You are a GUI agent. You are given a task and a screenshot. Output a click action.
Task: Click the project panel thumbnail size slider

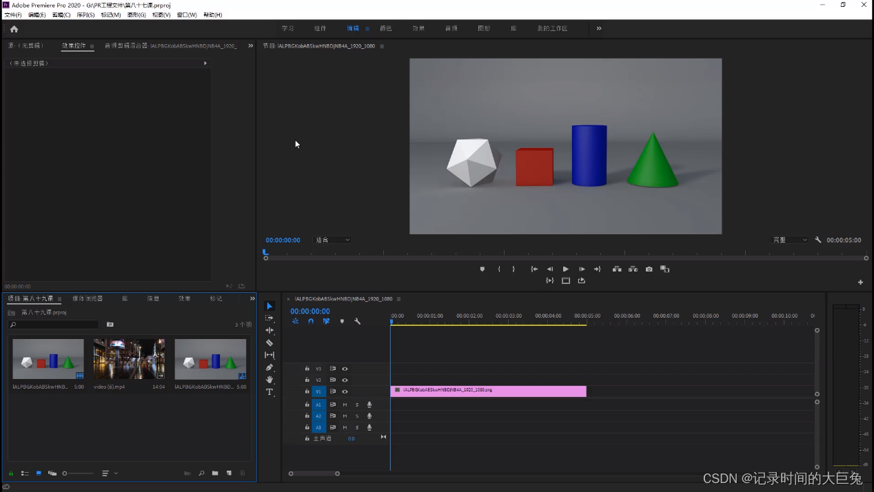coord(78,473)
